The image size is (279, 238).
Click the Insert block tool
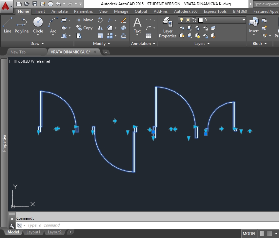(254, 26)
